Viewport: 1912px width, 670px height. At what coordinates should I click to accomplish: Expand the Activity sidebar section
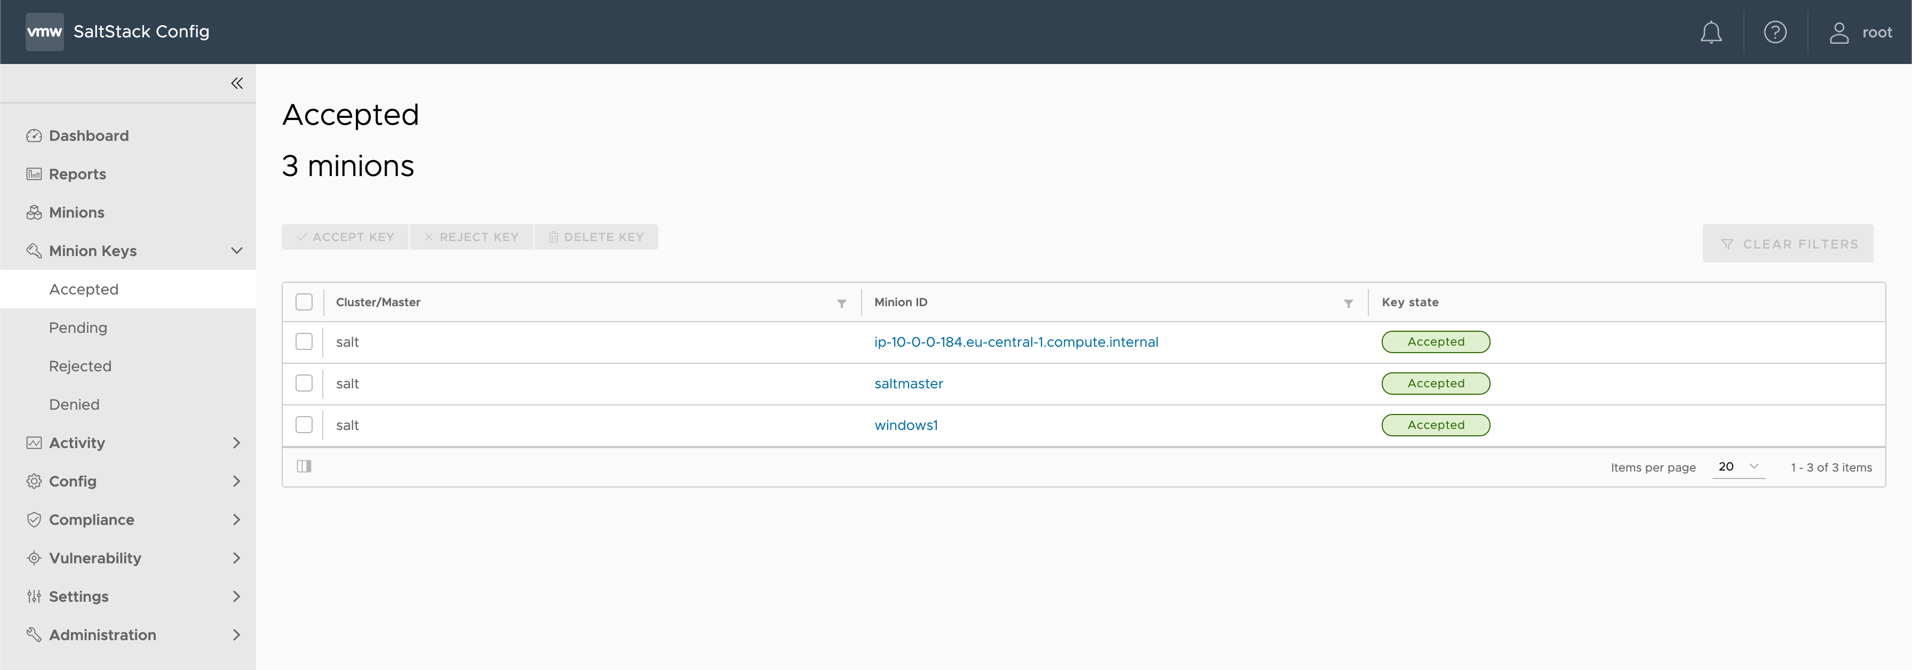coord(236,443)
